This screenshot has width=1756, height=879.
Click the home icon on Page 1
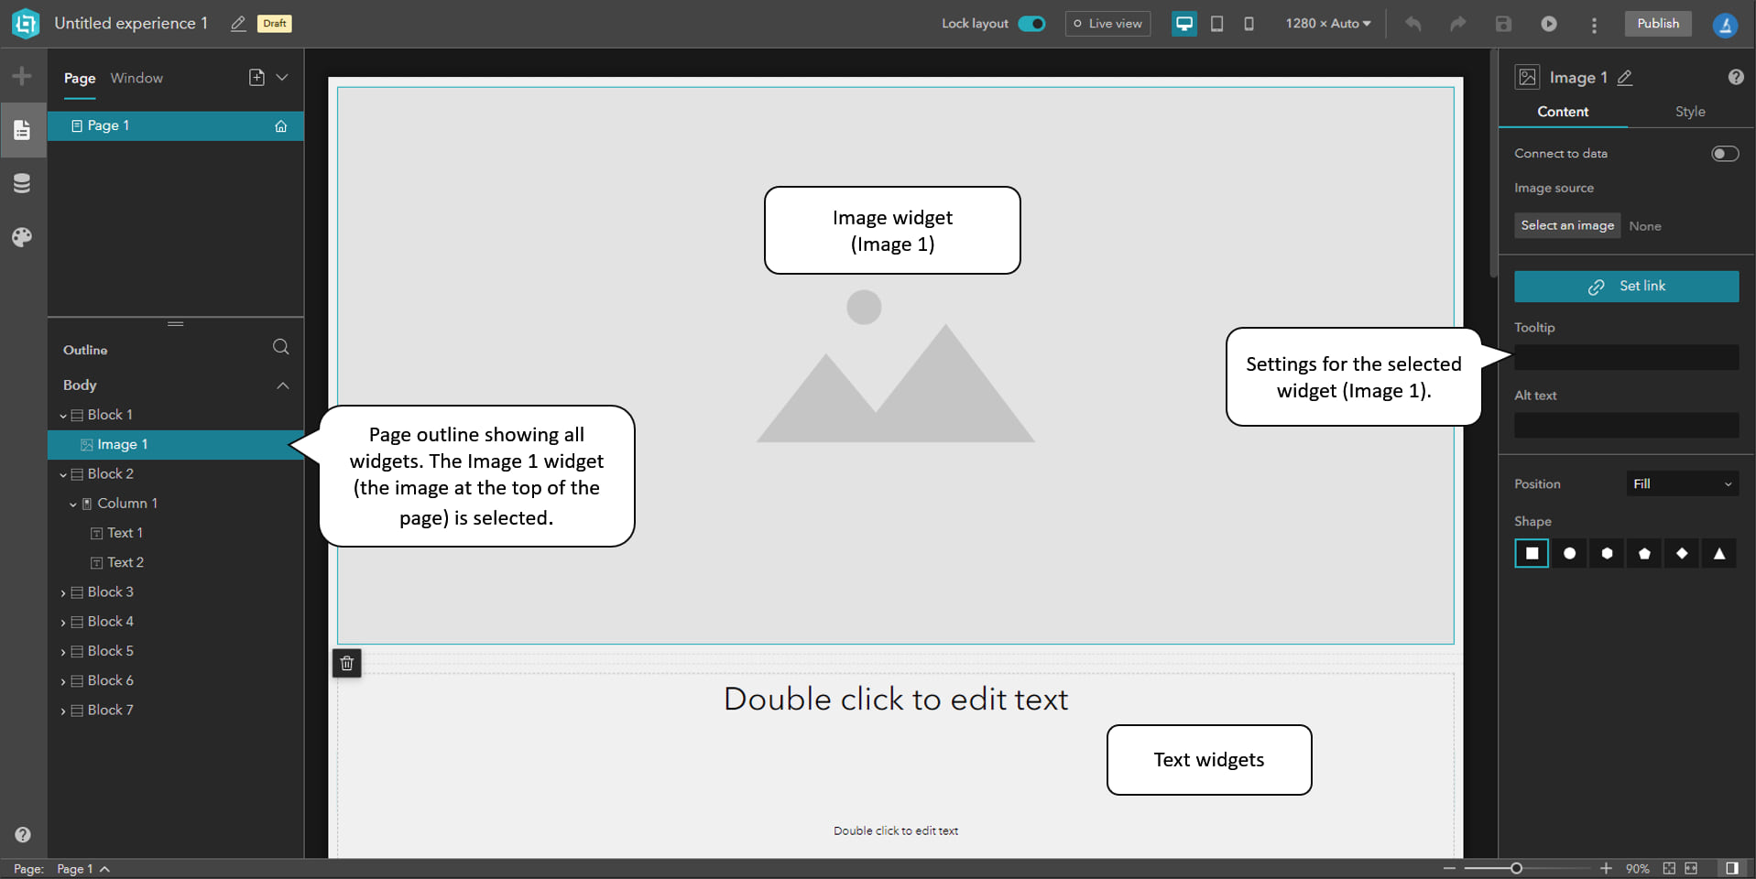click(x=281, y=126)
